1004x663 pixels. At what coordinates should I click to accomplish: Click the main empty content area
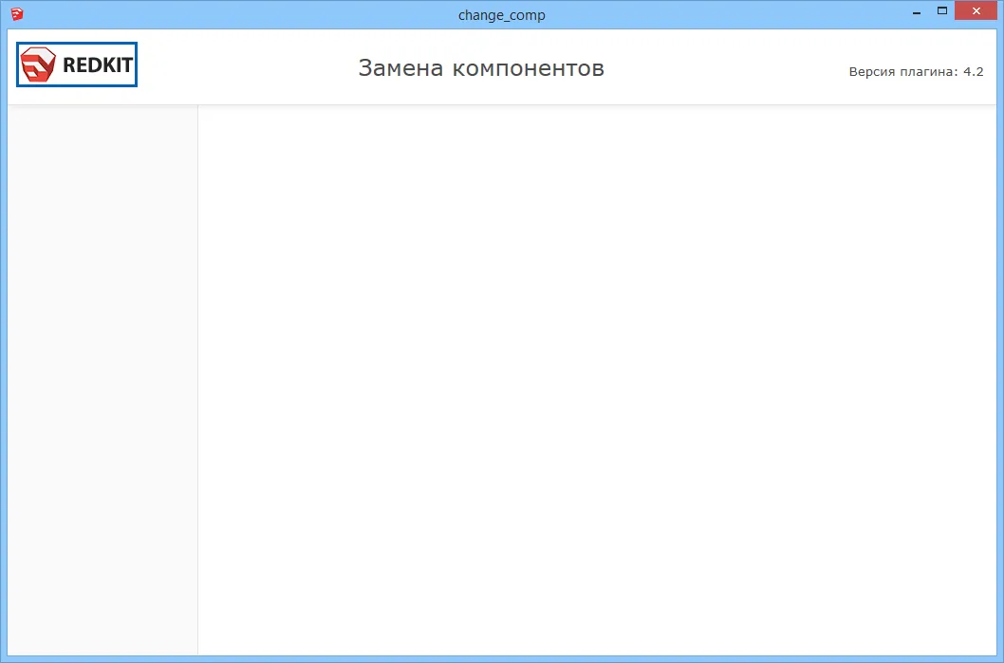(598, 379)
